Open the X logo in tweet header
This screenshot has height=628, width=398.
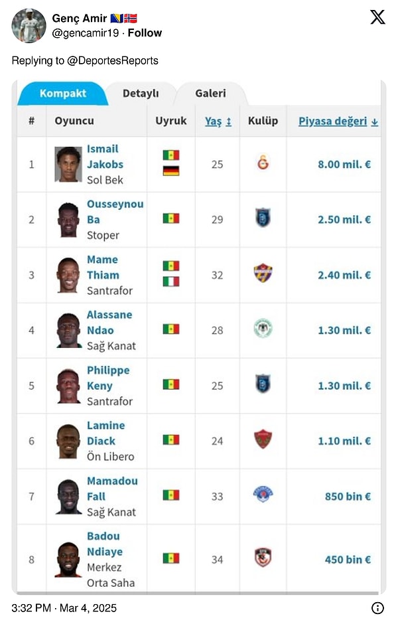point(377,17)
